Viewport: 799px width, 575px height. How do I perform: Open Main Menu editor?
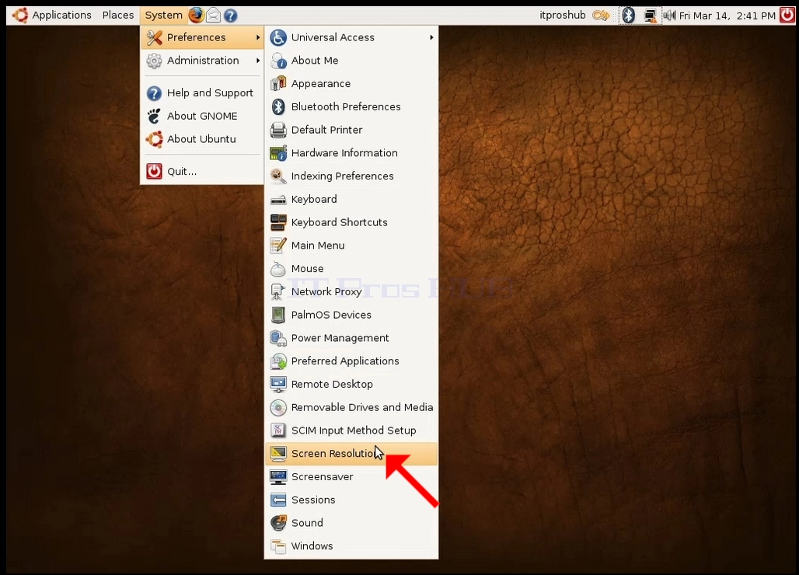tap(351, 246)
